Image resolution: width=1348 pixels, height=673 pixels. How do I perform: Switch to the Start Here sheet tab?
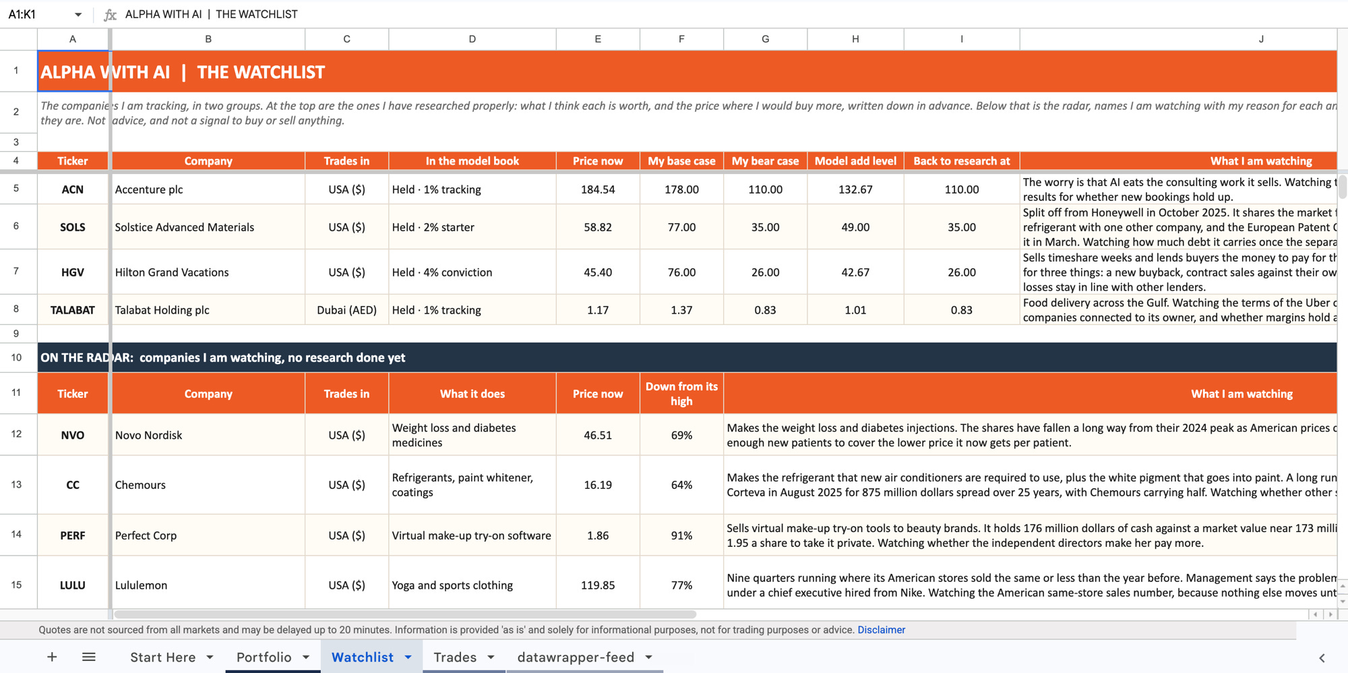pos(162,657)
